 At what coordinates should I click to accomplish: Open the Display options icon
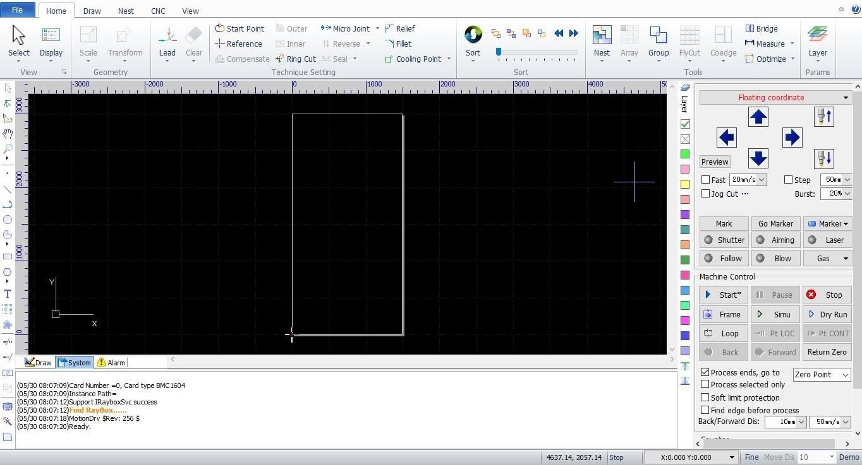51,35
